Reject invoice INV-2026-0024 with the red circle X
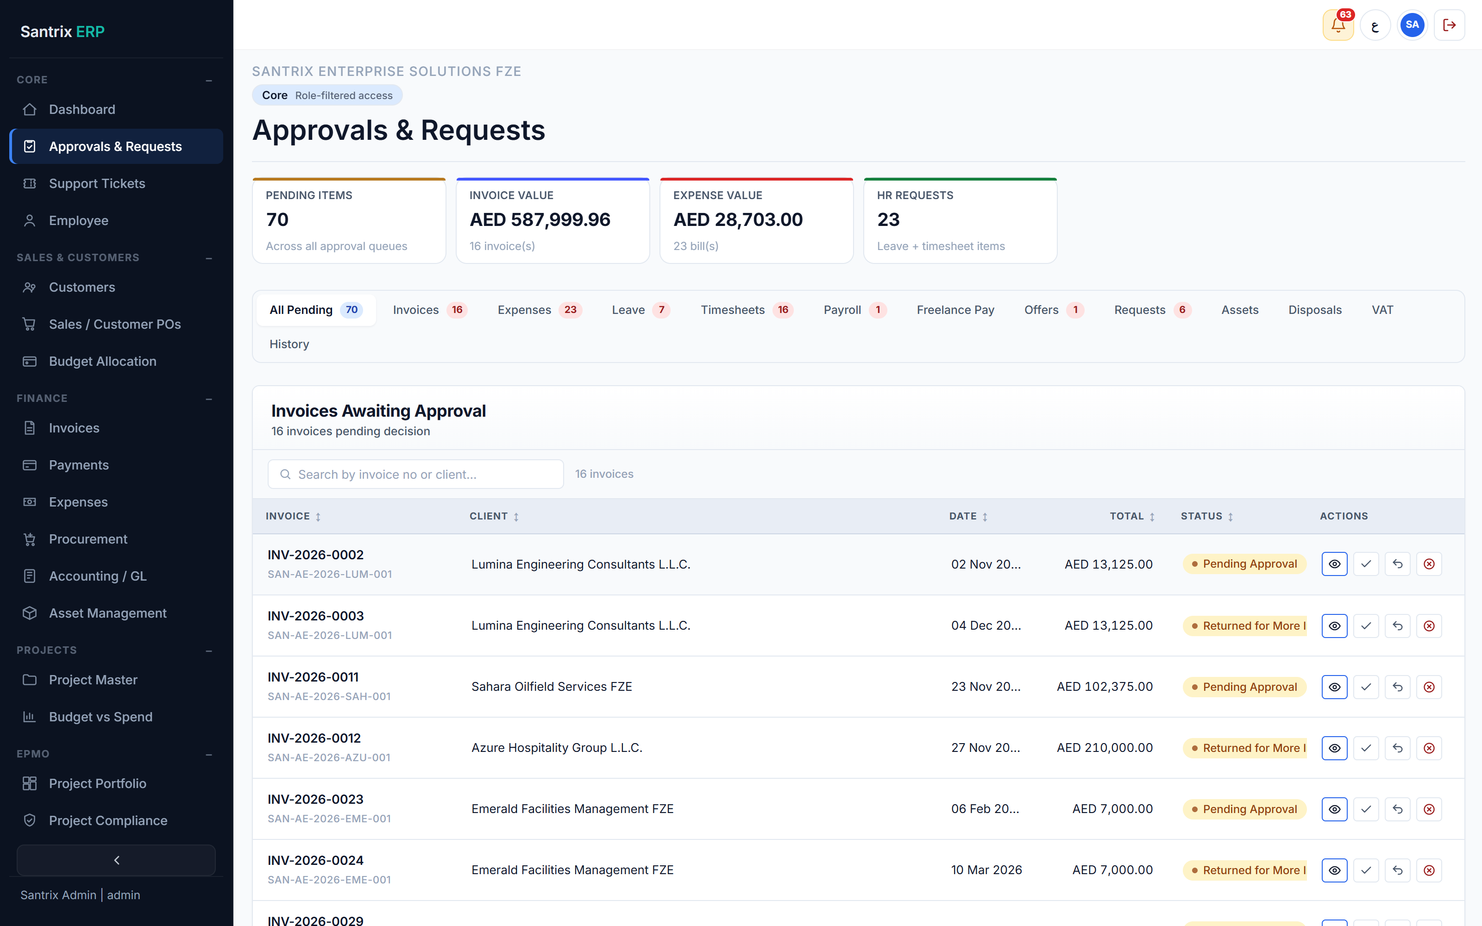Viewport: 1482px width, 926px height. click(1429, 870)
